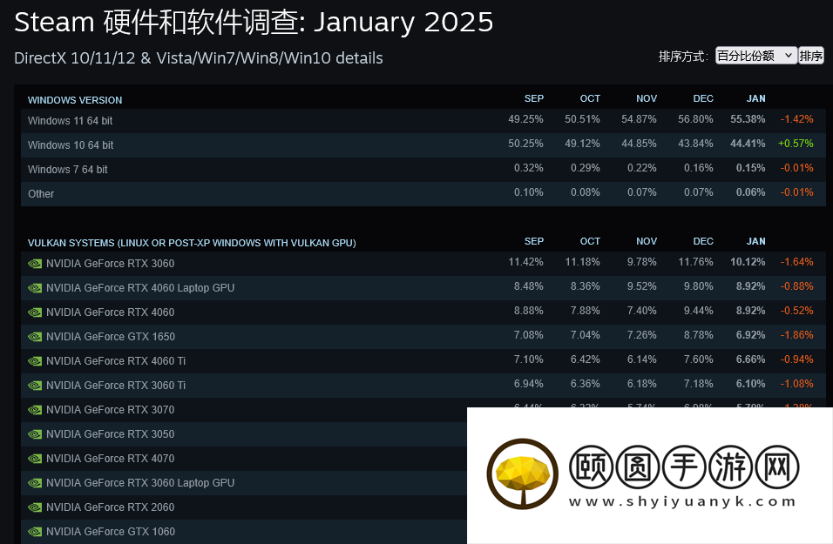Click Windows 10 SEP value 50.25%
This screenshot has width=833, height=544.
[525, 144]
